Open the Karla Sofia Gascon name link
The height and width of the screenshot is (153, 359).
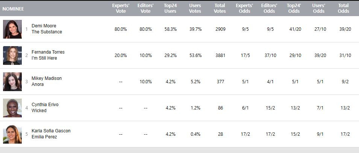click(51, 131)
